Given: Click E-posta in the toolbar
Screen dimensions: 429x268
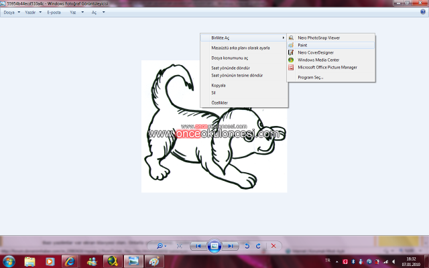Looking at the screenshot, I should click(x=54, y=12).
